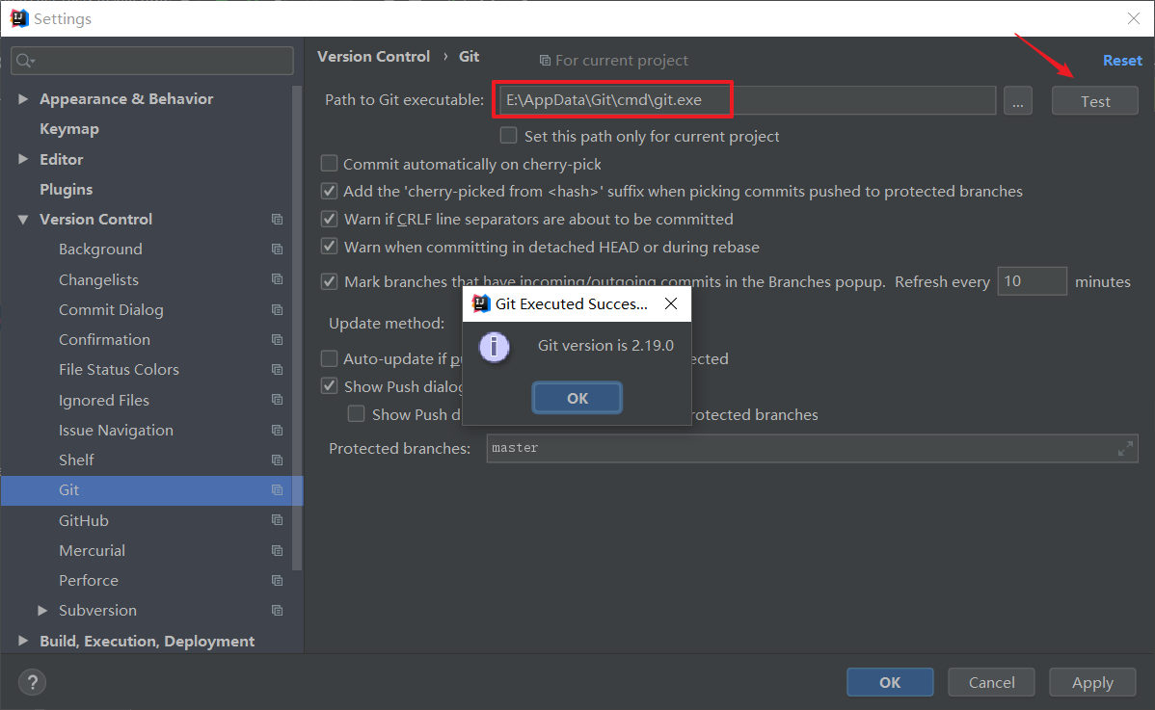Click OK in Git version dialog
The height and width of the screenshot is (710, 1155).
tap(577, 398)
